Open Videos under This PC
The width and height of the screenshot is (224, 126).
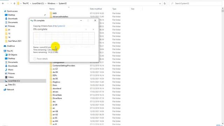tap(11, 77)
